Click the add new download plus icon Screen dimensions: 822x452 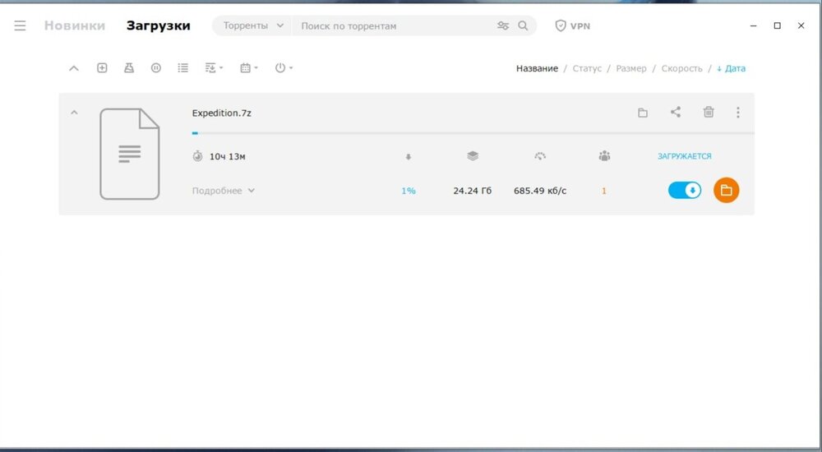pyautogui.click(x=102, y=67)
